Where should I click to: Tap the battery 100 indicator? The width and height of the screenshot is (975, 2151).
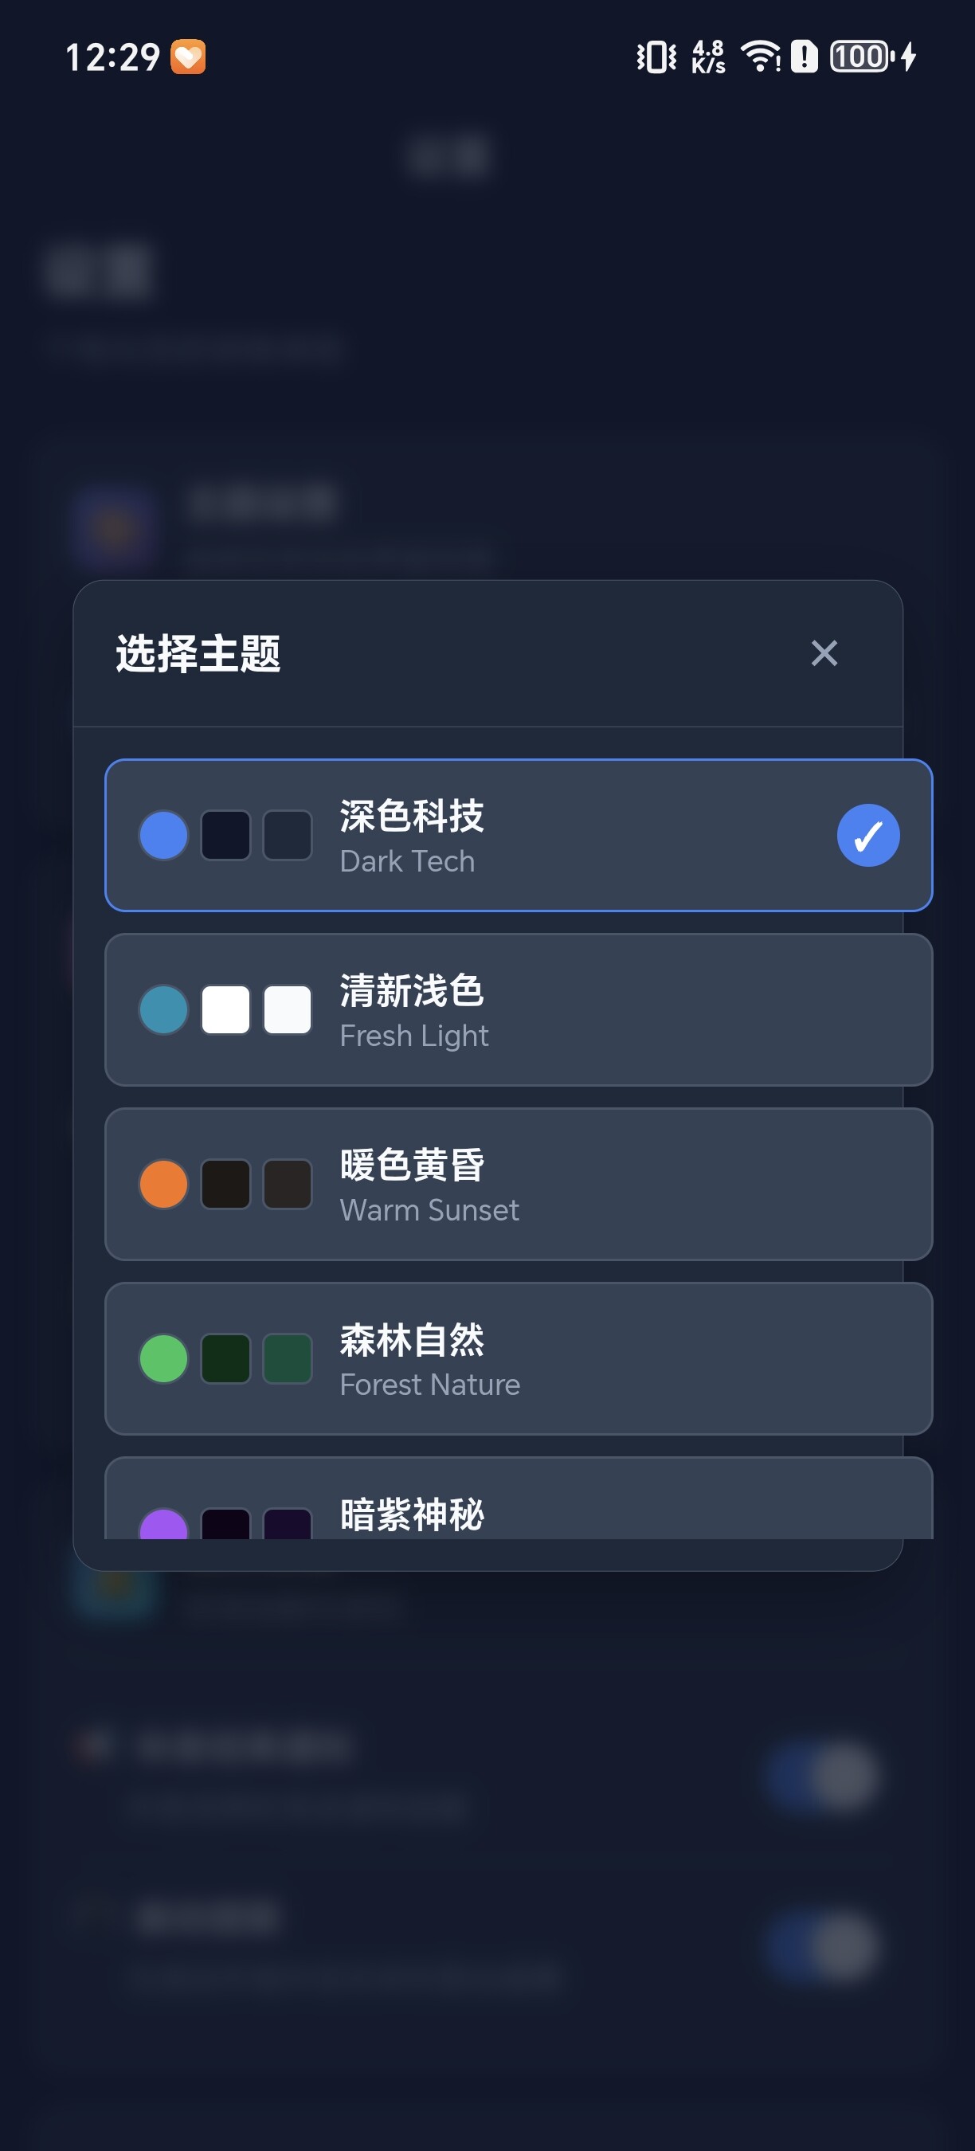click(859, 57)
